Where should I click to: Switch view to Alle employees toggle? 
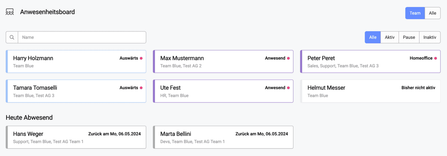click(x=433, y=13)
